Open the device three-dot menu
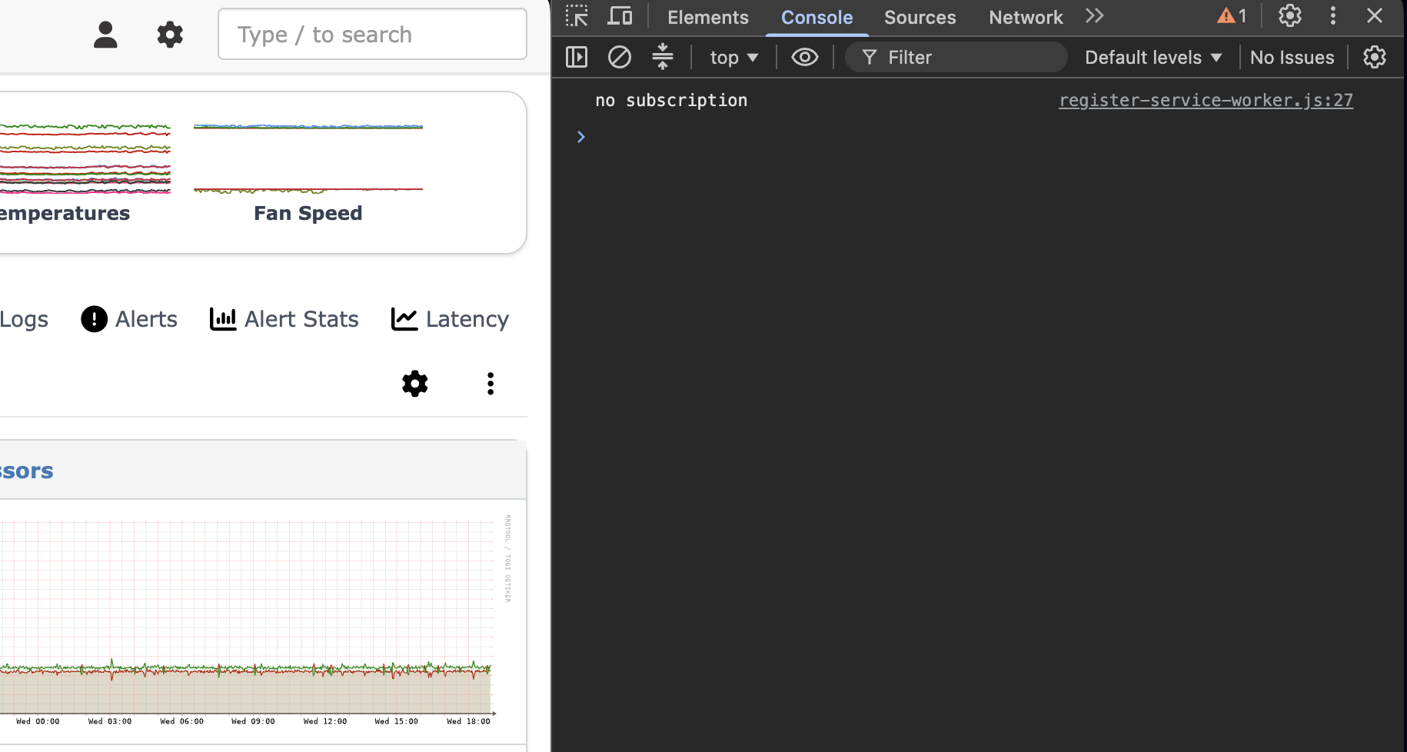Viewport: 1407px width, 752px height. (491, 384)
